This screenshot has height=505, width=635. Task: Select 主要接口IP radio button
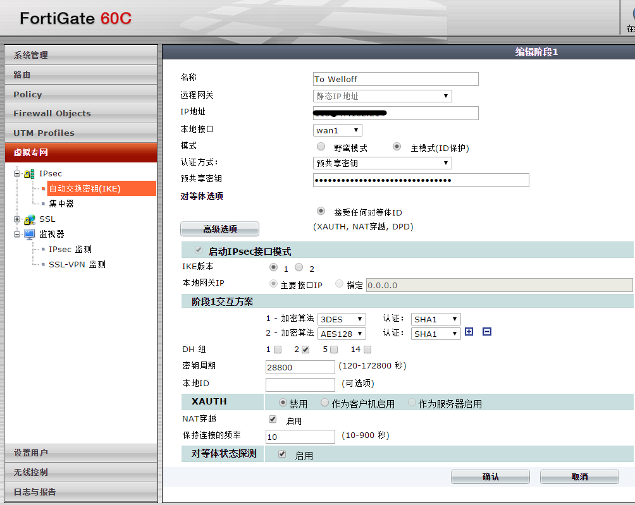pos(274,284)
